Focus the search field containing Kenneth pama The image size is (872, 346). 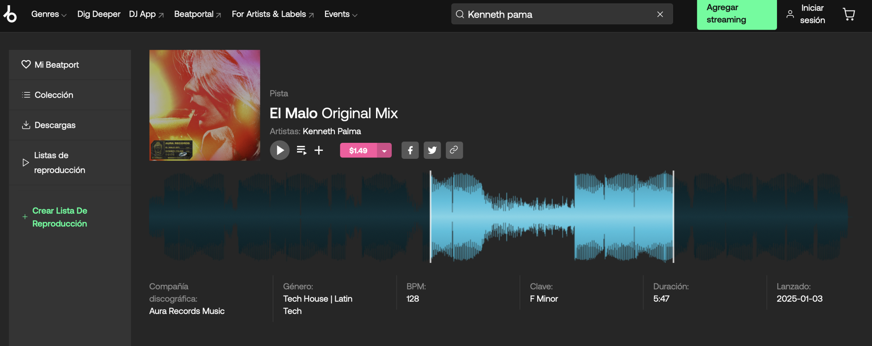pos(562,14)
